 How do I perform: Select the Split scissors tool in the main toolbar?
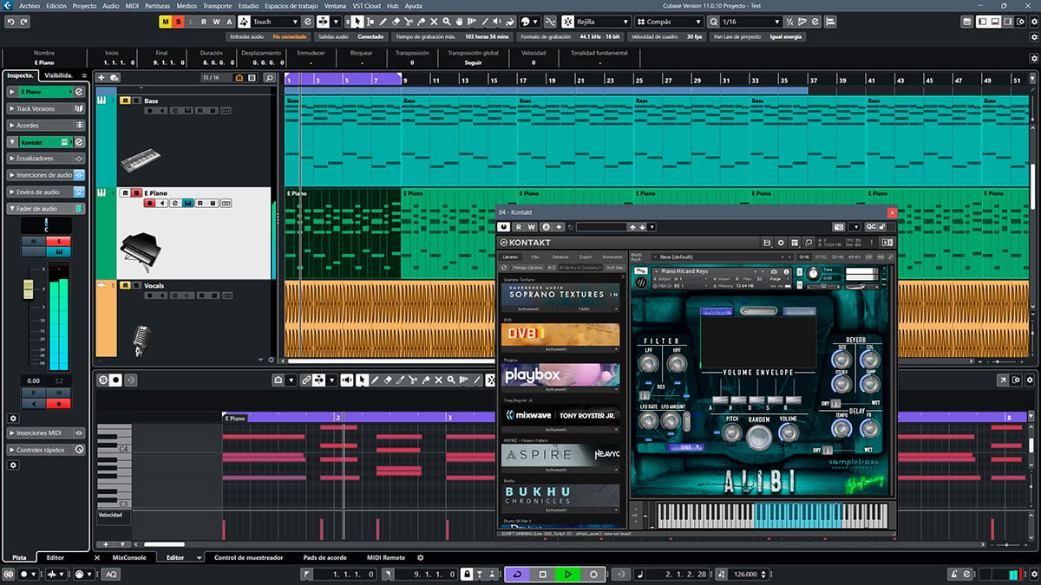[409, 22]
